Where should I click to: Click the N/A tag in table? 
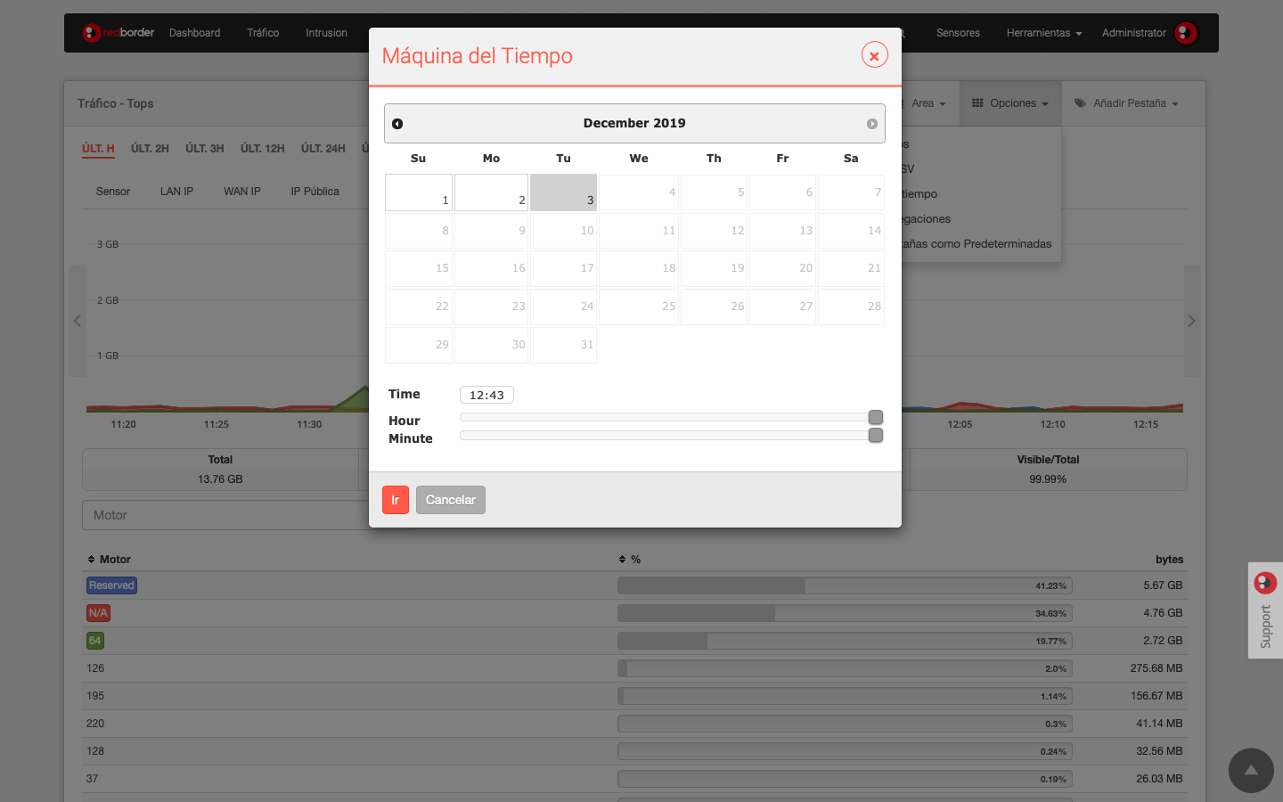pyautogui.click(x=98, y=613)
